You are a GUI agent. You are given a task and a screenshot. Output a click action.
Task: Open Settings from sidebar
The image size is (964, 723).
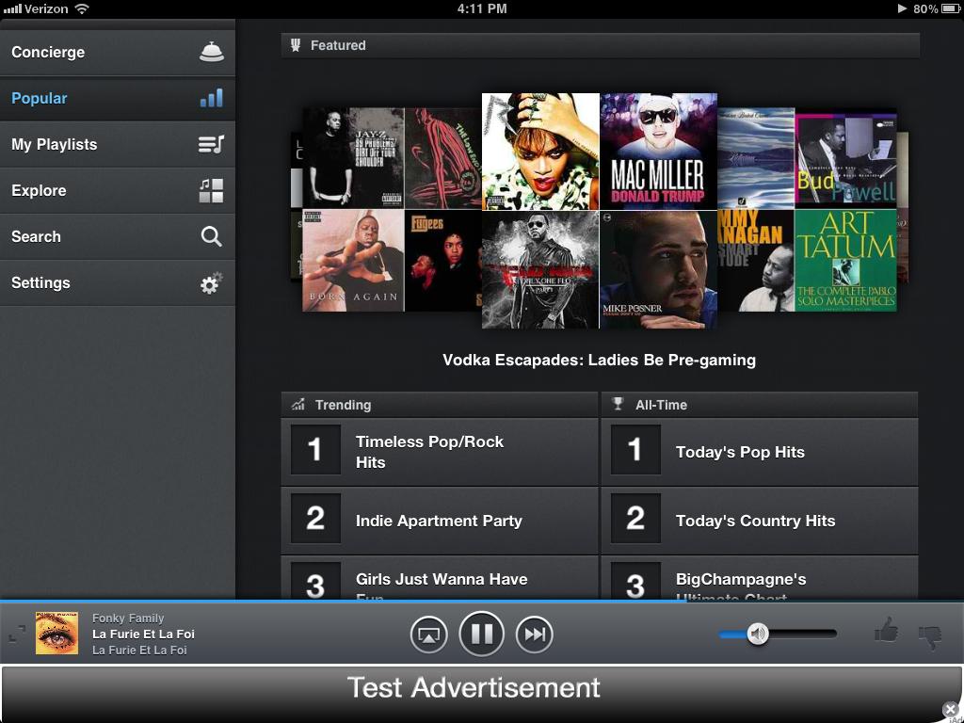pos(118,282)
